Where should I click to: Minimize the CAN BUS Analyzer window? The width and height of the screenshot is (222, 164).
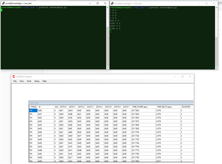point(176,76)
